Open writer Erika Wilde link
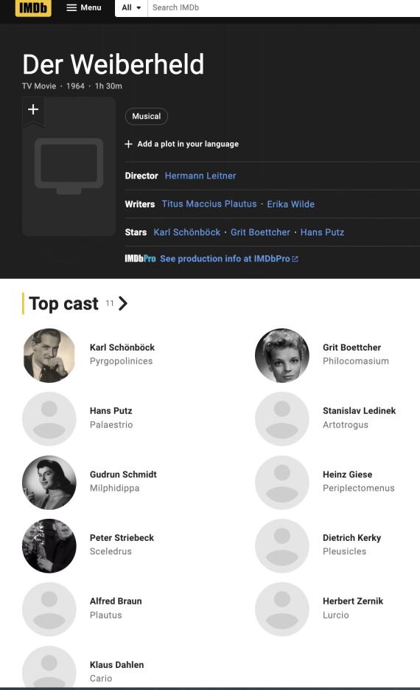Viewport: 420px width, 690px height. [291, 204]
